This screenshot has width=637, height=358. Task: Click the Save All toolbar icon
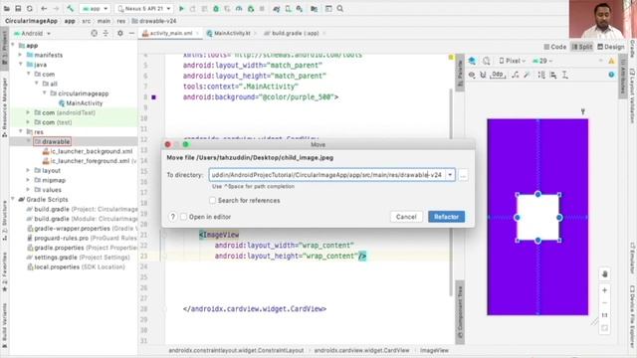tap(18, 9)
